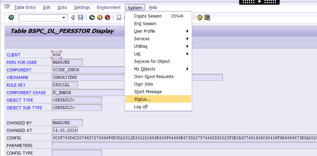Click the empty CONFIG TYPE field
The image size is (317, 156).
(x=77, y=153)
